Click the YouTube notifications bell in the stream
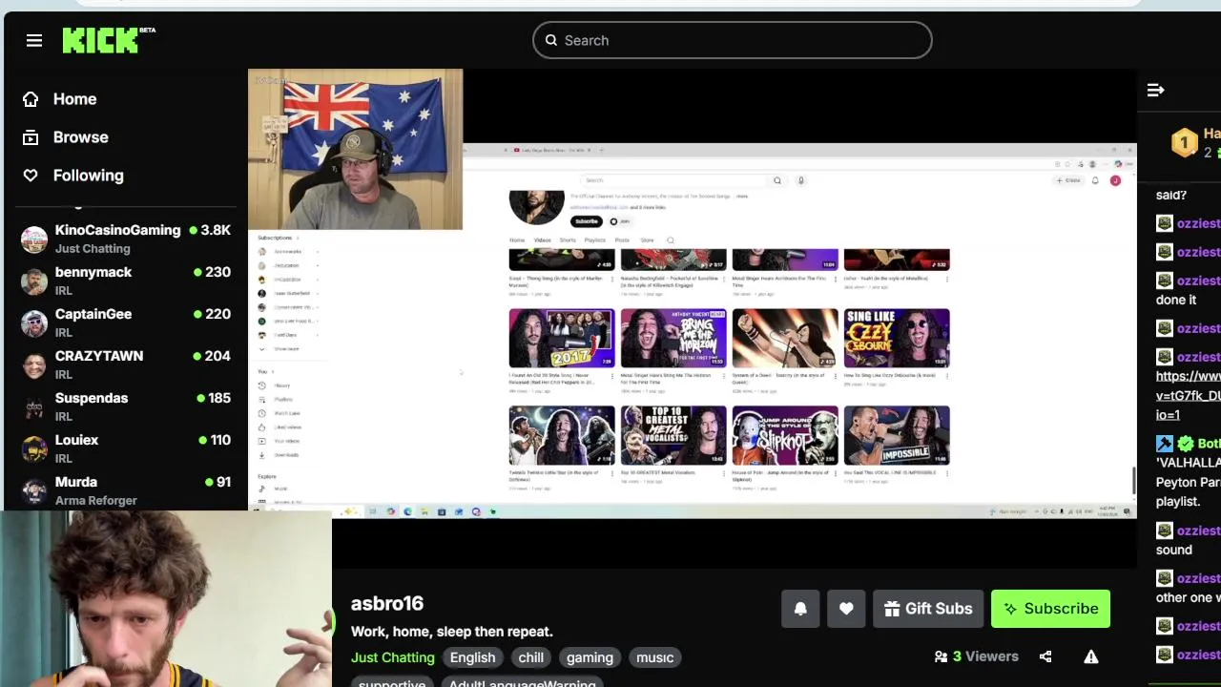1221x687 pixels. (x=1095, y=180)
